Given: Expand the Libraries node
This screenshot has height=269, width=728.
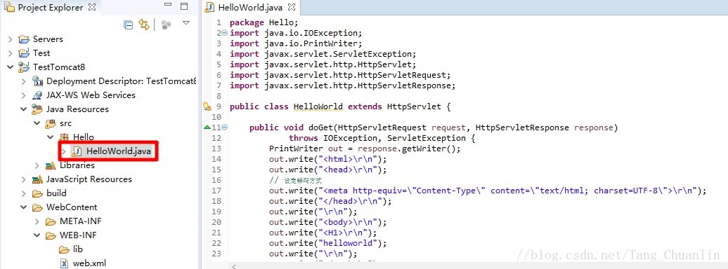Looking at the screenshot, I should tap(37, 165).
